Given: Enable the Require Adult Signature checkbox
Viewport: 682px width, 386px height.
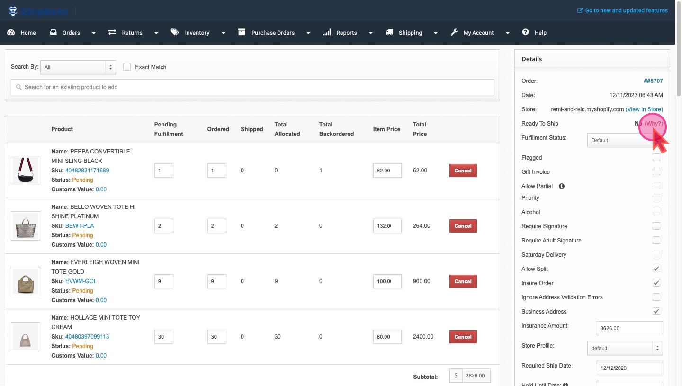Looking at the screenshot, I should tap(656, 240).
